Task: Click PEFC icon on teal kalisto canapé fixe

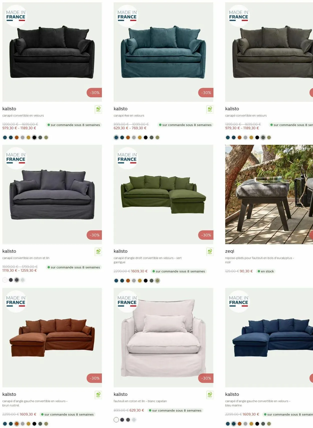Action: pos(210,109)
